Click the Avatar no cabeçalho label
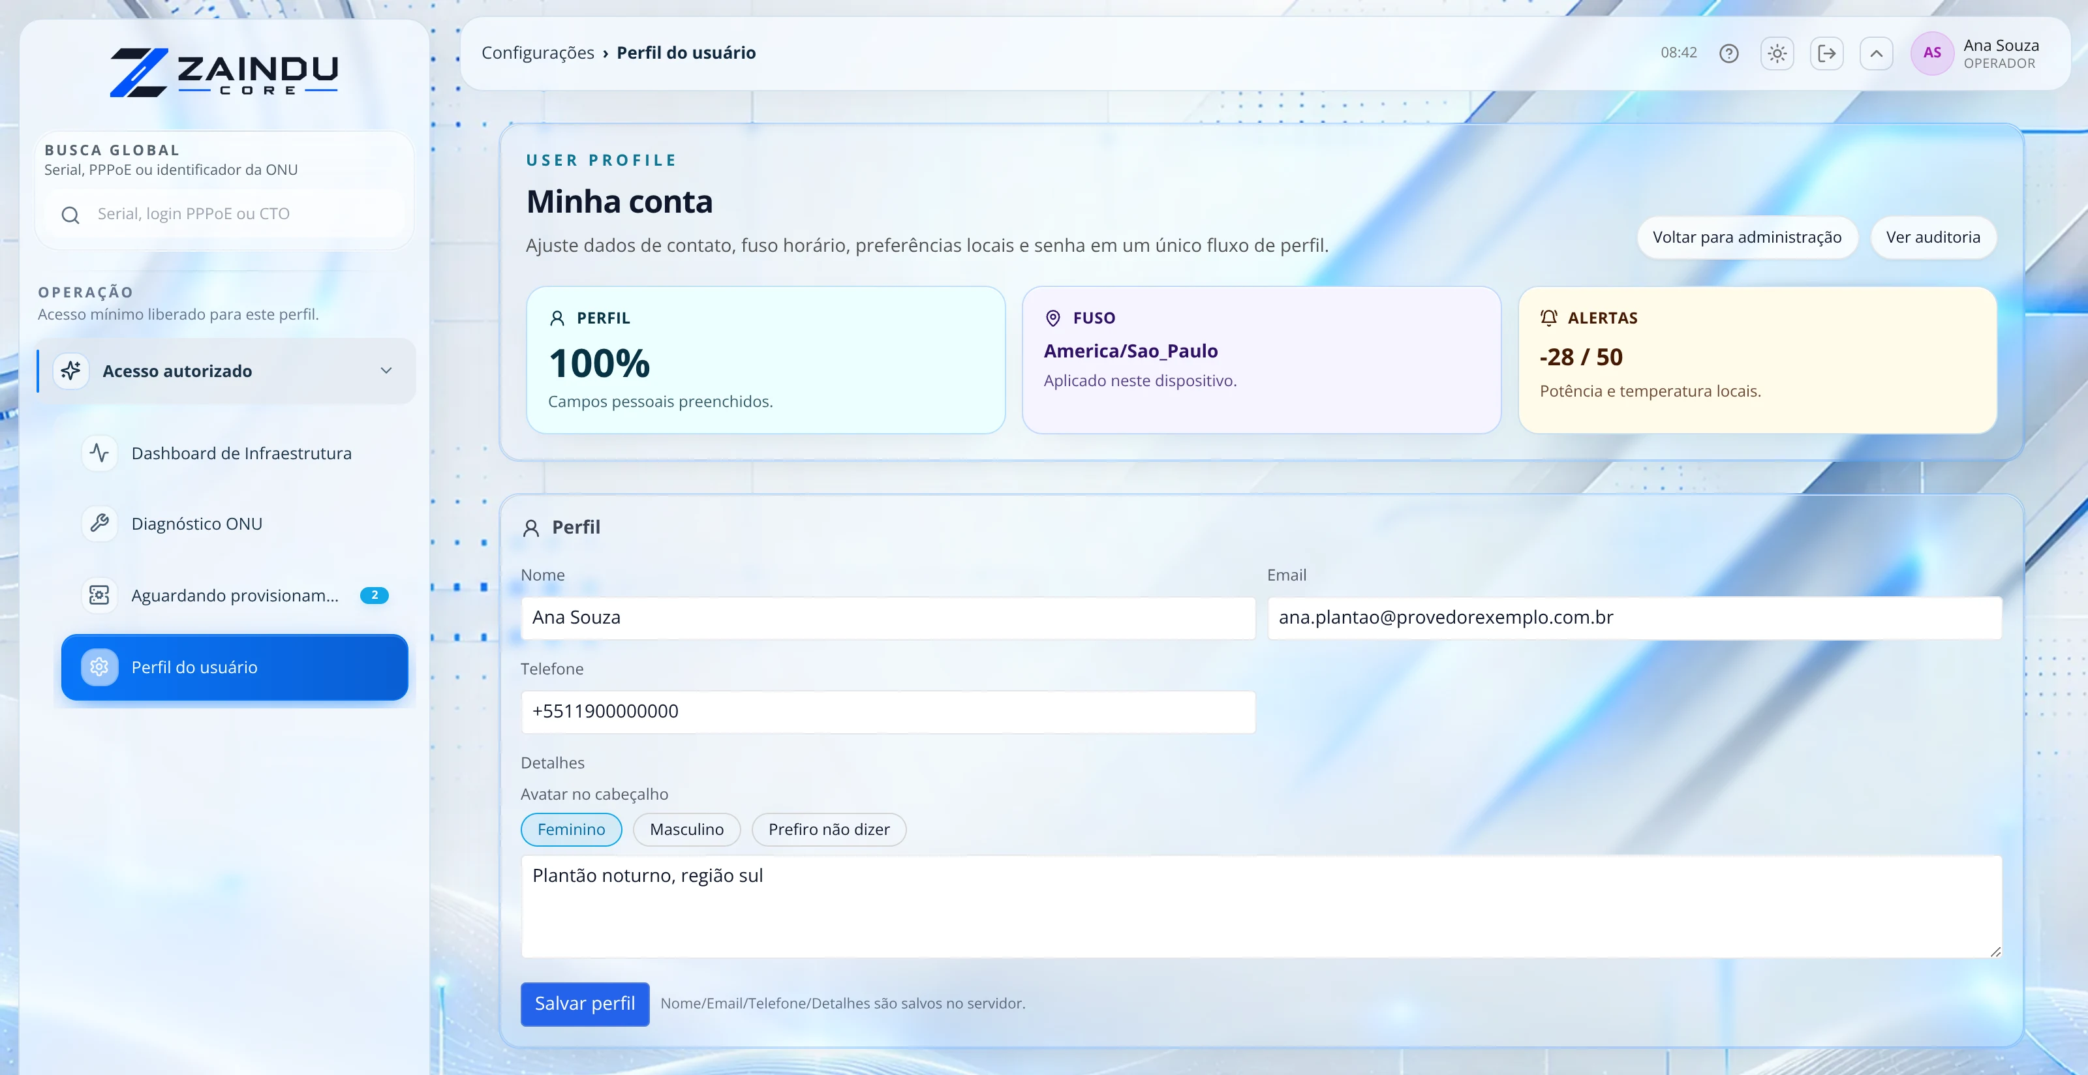The image size is (2088, 1075). (594, 794)
